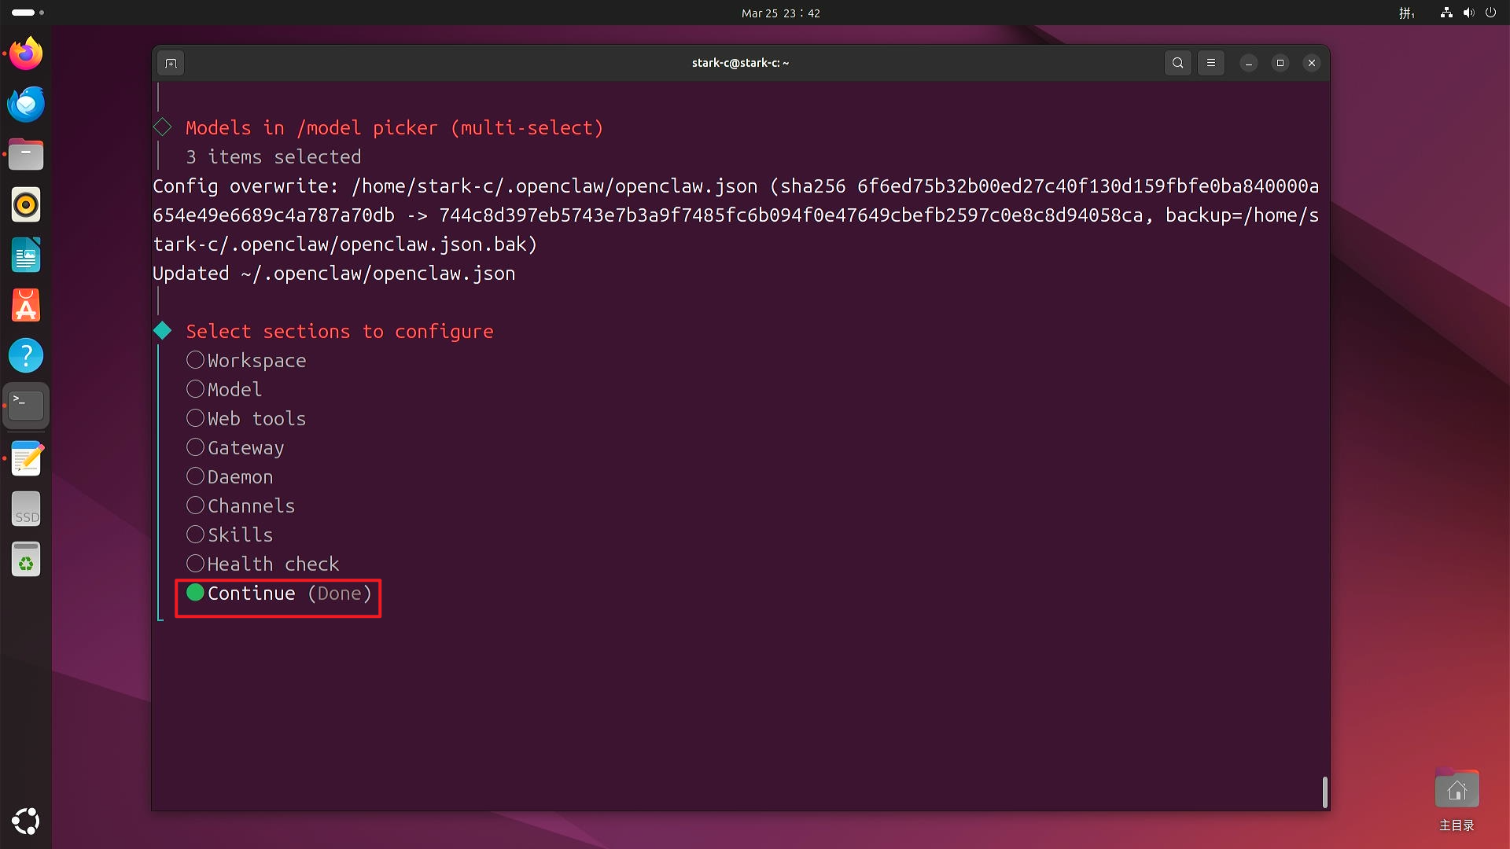Viewport: 1510px width, 849px height.
Task: Open LibreOffice Writer from the dock
Action: 26,255
